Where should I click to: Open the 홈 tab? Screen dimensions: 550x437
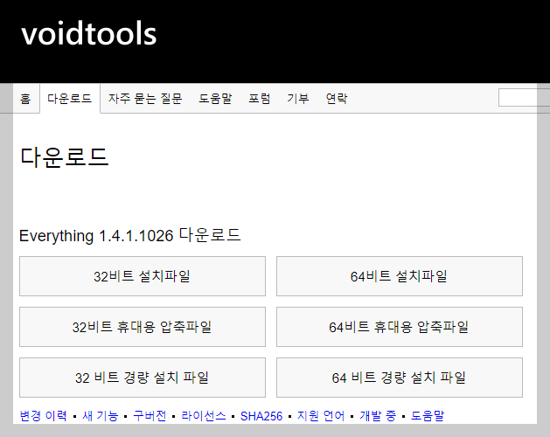(x=25, y=99)
